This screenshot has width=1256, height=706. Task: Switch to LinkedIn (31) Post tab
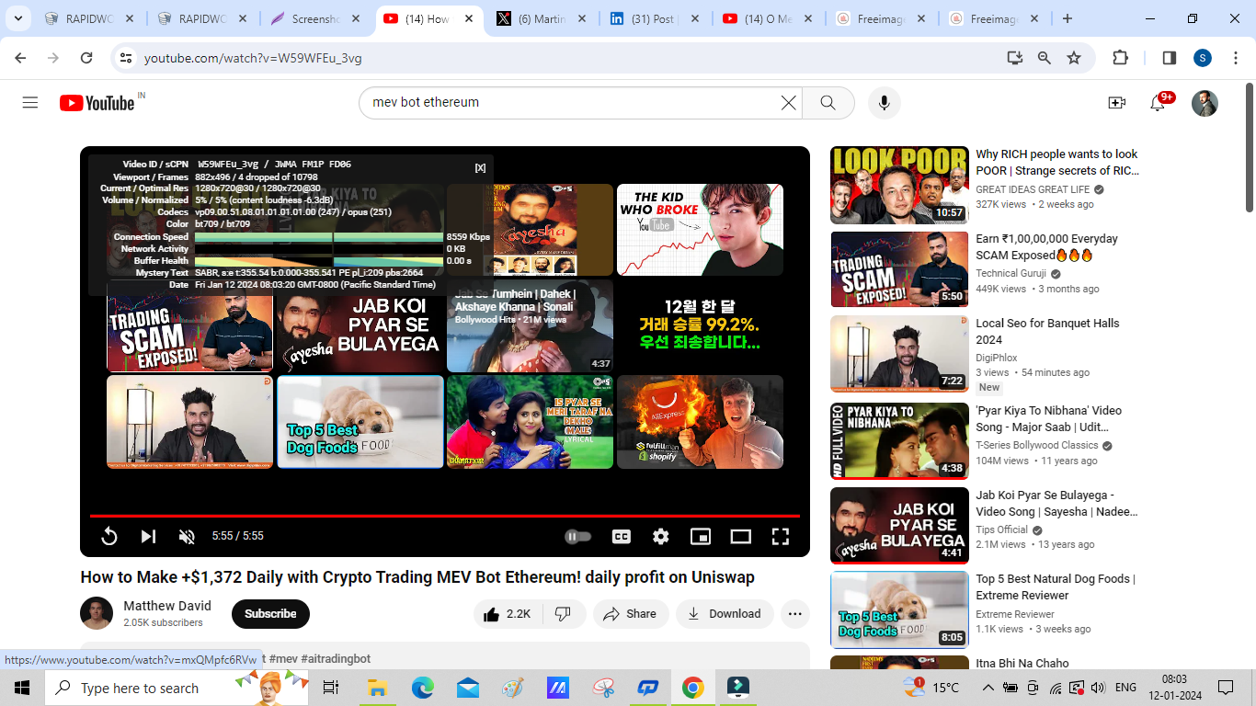(654, 18)
